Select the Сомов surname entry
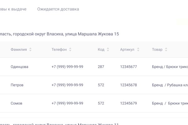This screenshot has height=125, width=188. (16, 103)
